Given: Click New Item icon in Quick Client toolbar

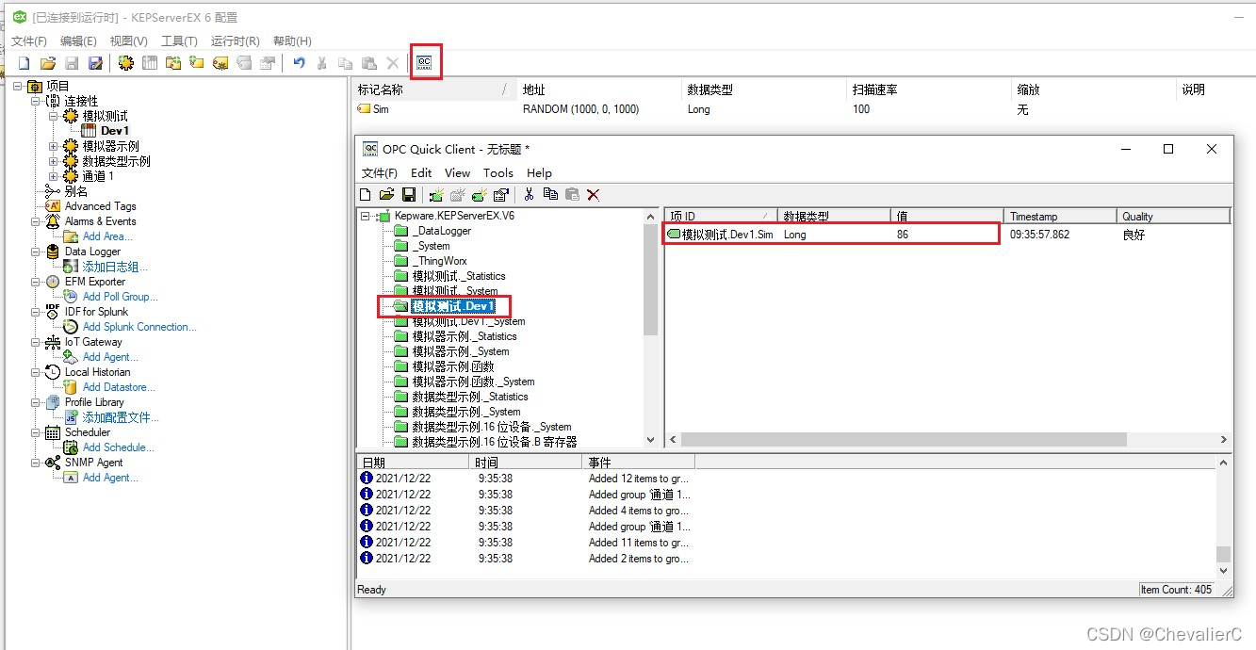Looking at the screenshot, I should [x=480, y=195].
